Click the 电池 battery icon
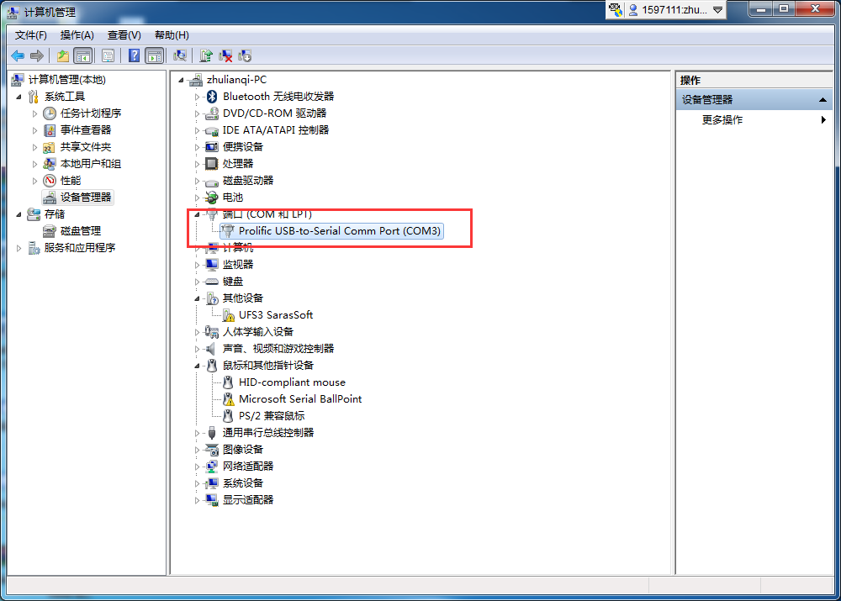The image size is (841, 601). point(212,198)
